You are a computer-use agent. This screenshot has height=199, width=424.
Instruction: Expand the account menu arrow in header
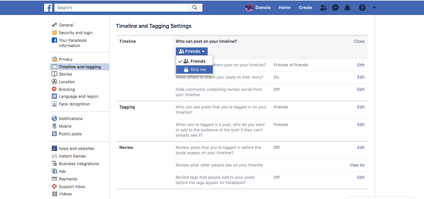374,8
